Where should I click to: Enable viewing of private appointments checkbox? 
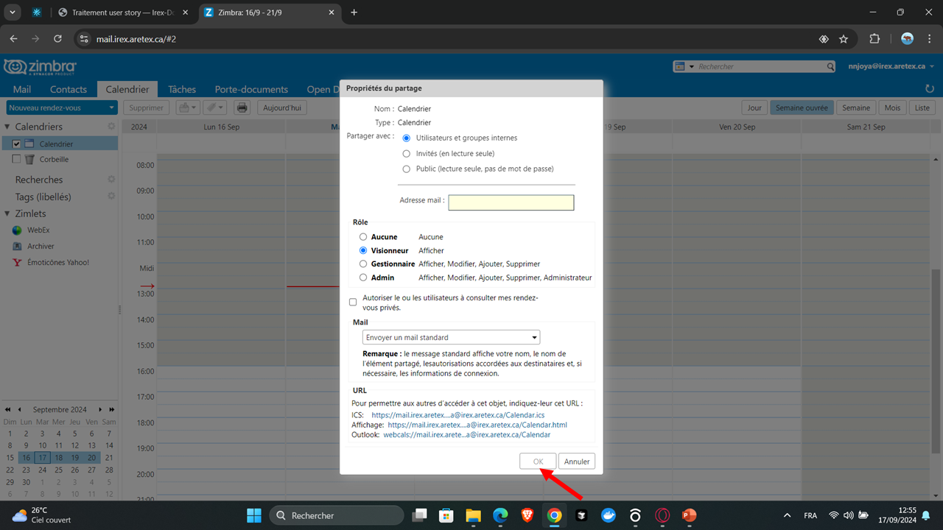pos(353,302)
